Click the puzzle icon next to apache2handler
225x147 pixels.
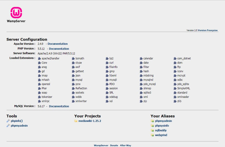coord(39,58)
